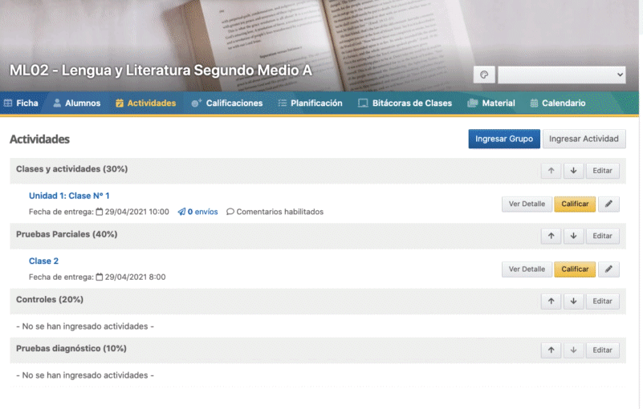Click Calificar for Unidad 1: Clase Nº 1
Screen dimensions: 643x409
coord(575,204)
